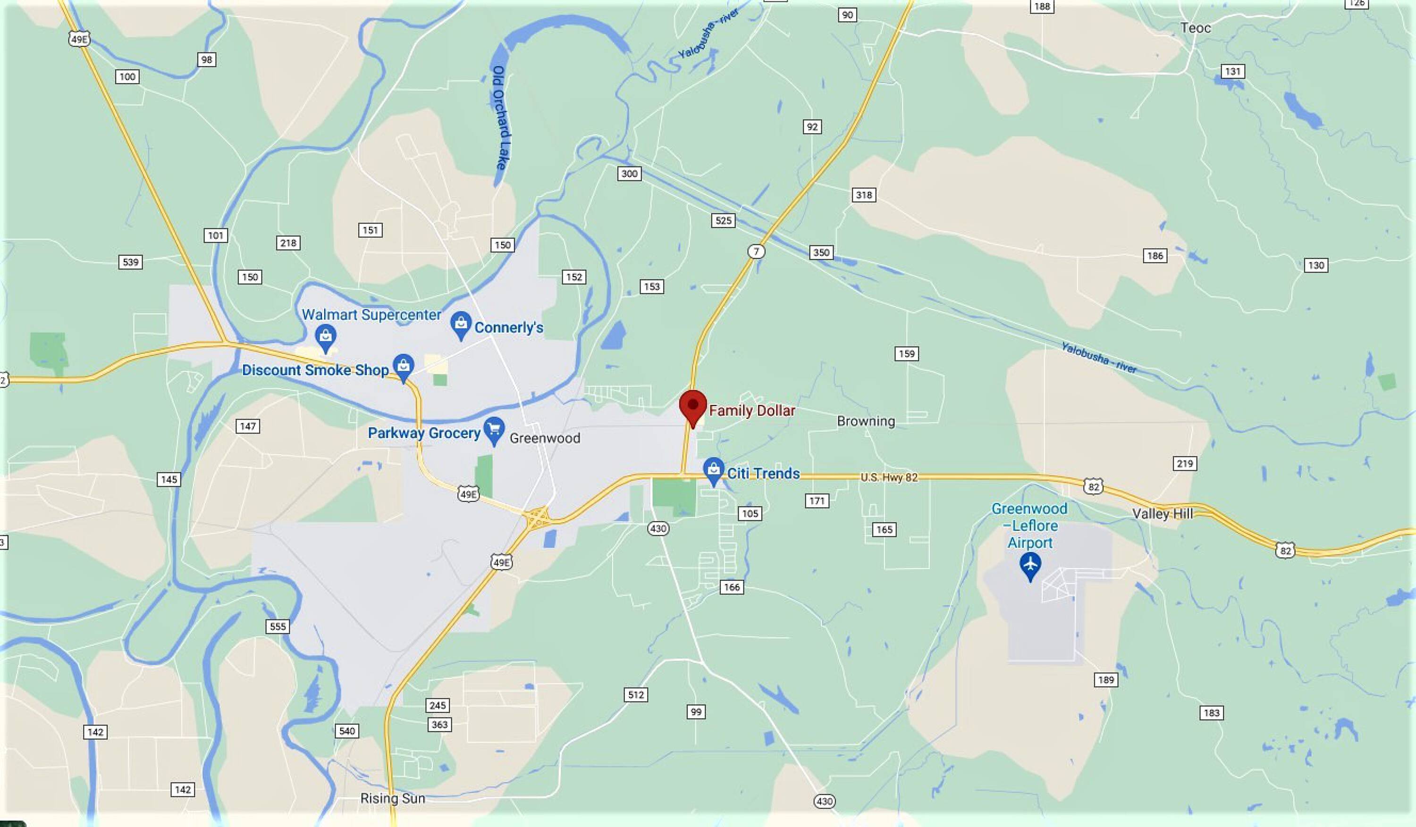Select the 430 route shield near Greenwood
The image size is (1416, 827).
click(x=658, y=528)
